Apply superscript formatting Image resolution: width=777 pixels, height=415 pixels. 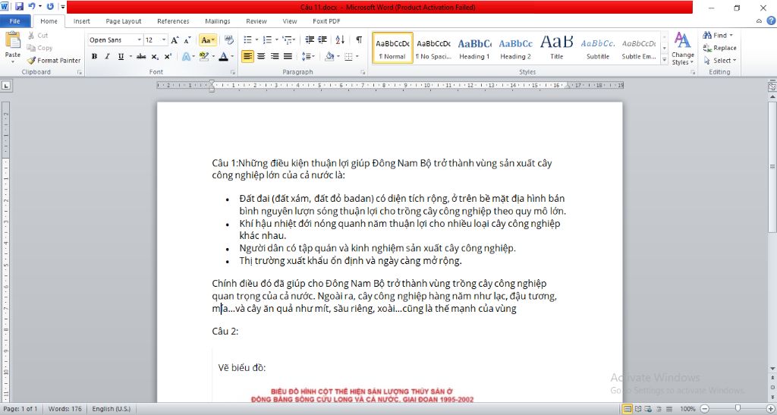(x=168, y=56)
